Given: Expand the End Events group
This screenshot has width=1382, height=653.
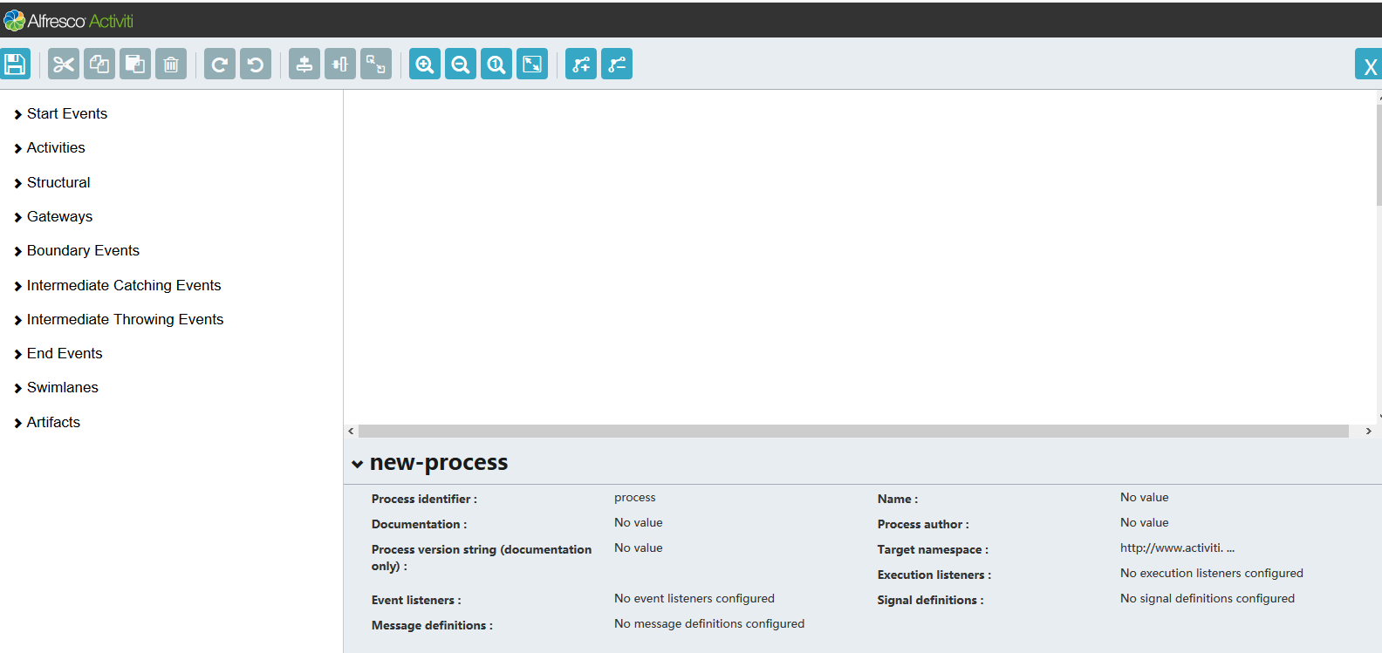Looking at the screenshot, I should (x=58, y=354).
